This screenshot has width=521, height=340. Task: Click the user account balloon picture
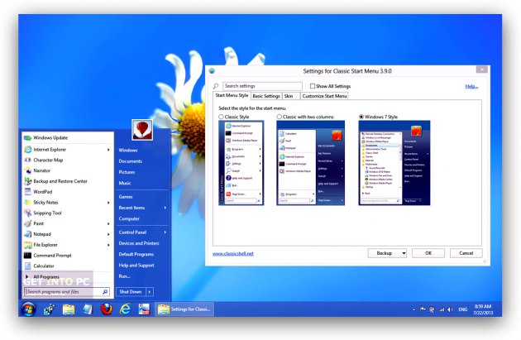(142, 130)
